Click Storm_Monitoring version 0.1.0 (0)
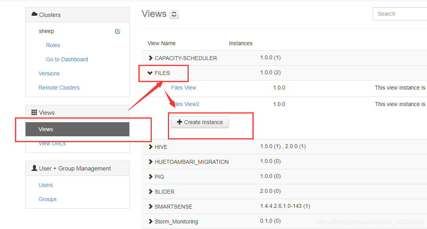427x229 pixels. (x=271, y=221)
